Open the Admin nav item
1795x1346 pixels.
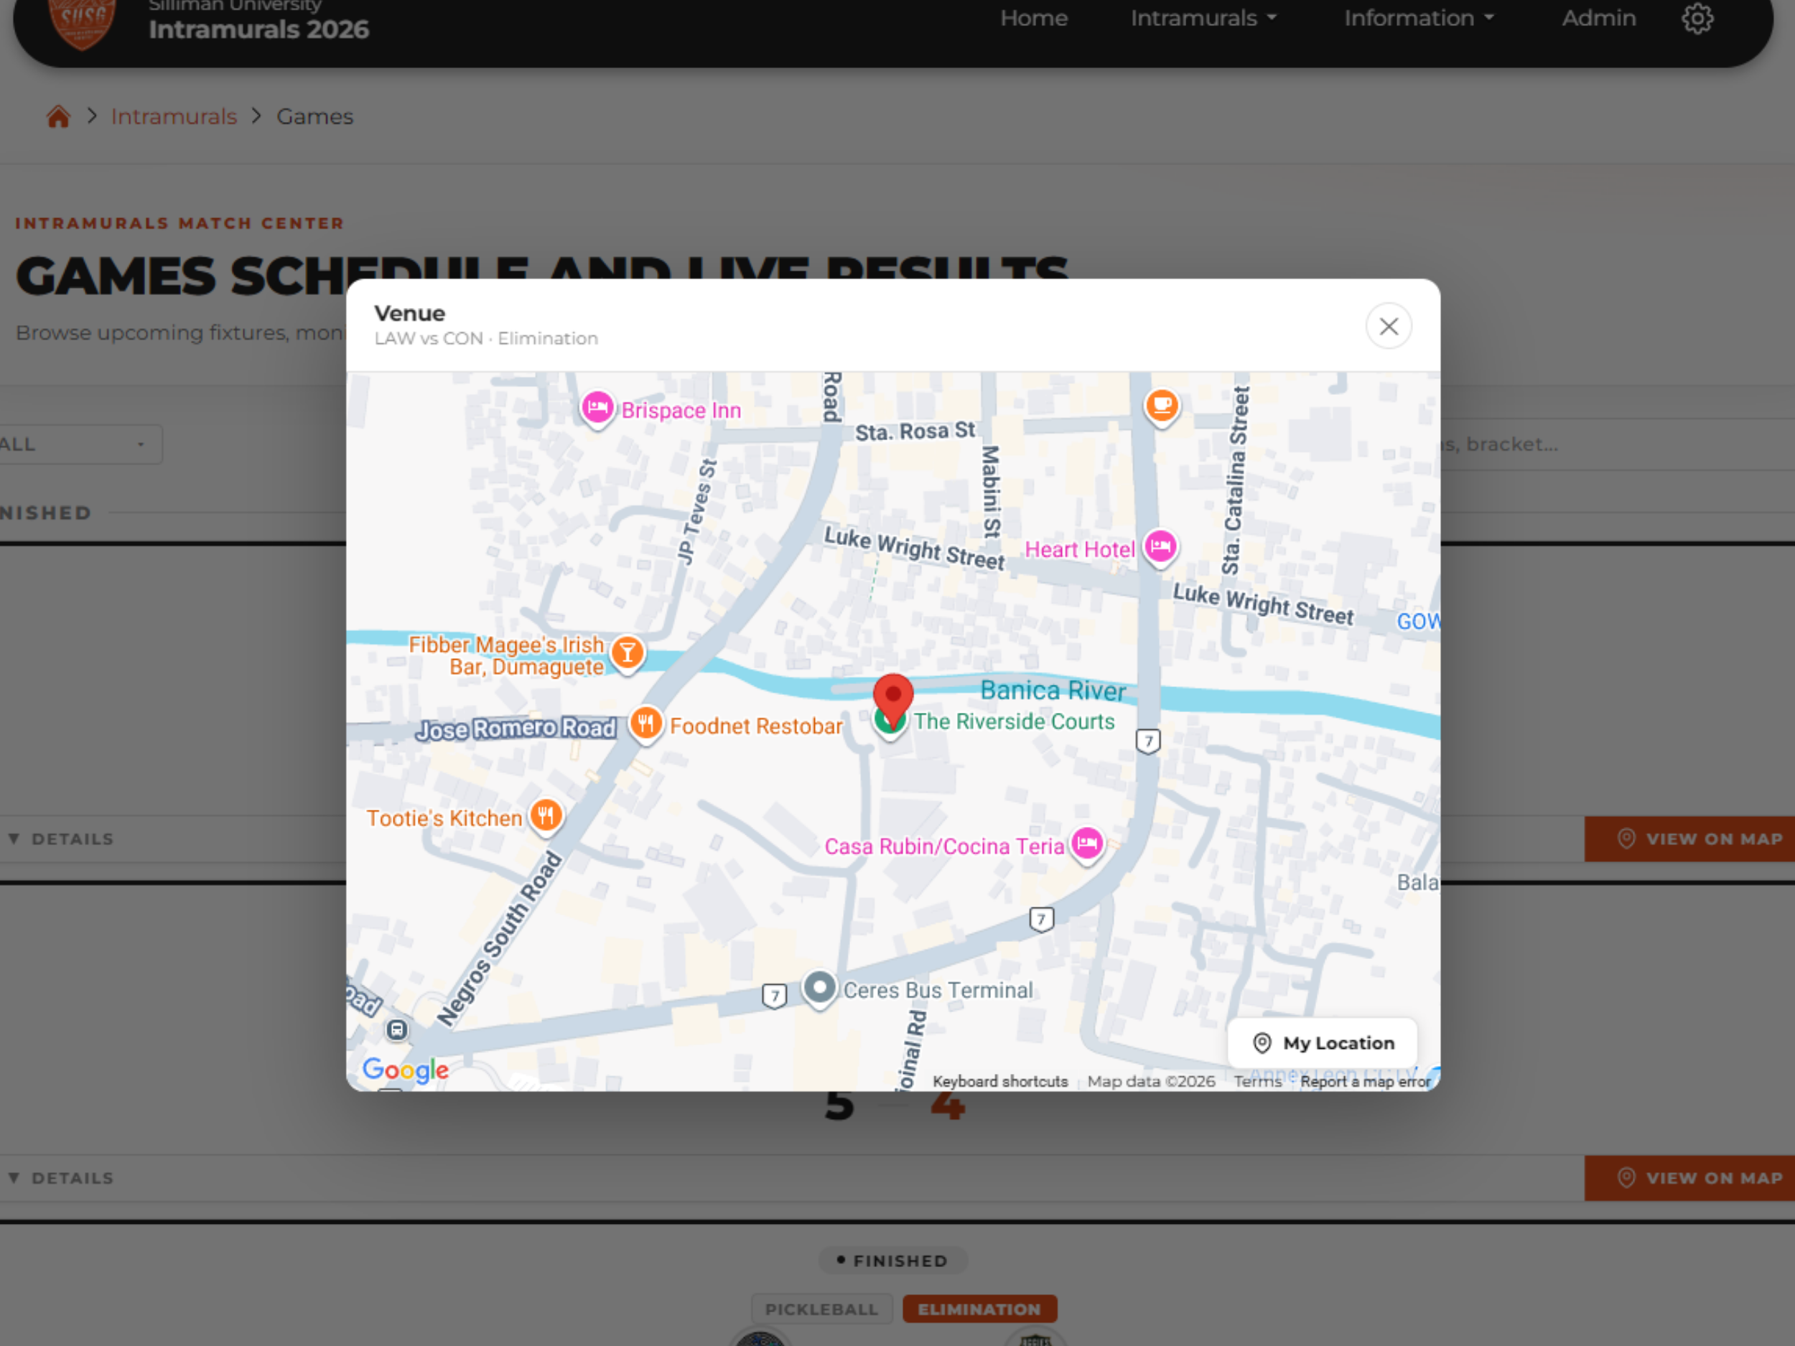pos(1598,18)
